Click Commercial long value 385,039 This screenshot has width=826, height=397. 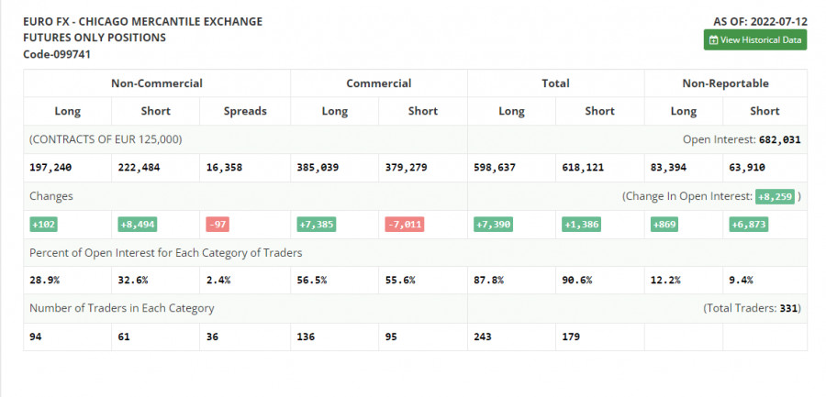(x=318, y=168)
